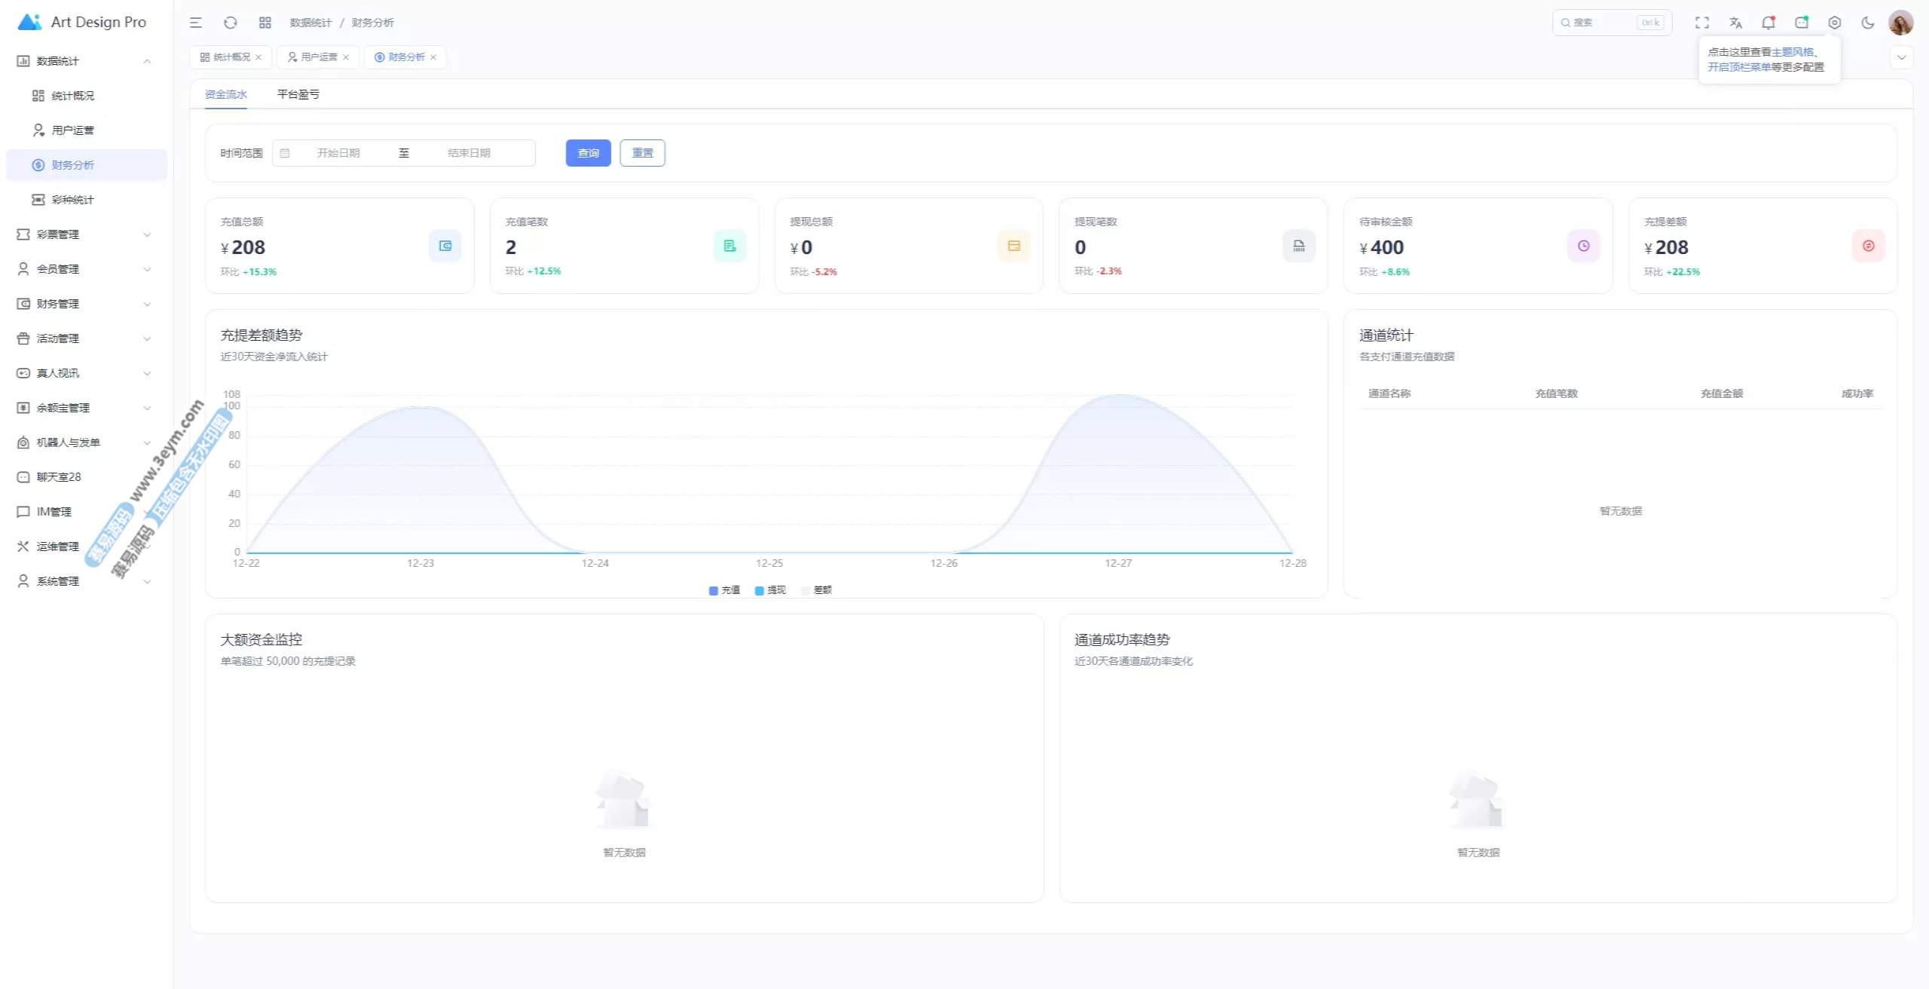Viewport: 1929px width, 989px height.
Task: Click the green chat icon in header
Action: tap(1802, 23)
